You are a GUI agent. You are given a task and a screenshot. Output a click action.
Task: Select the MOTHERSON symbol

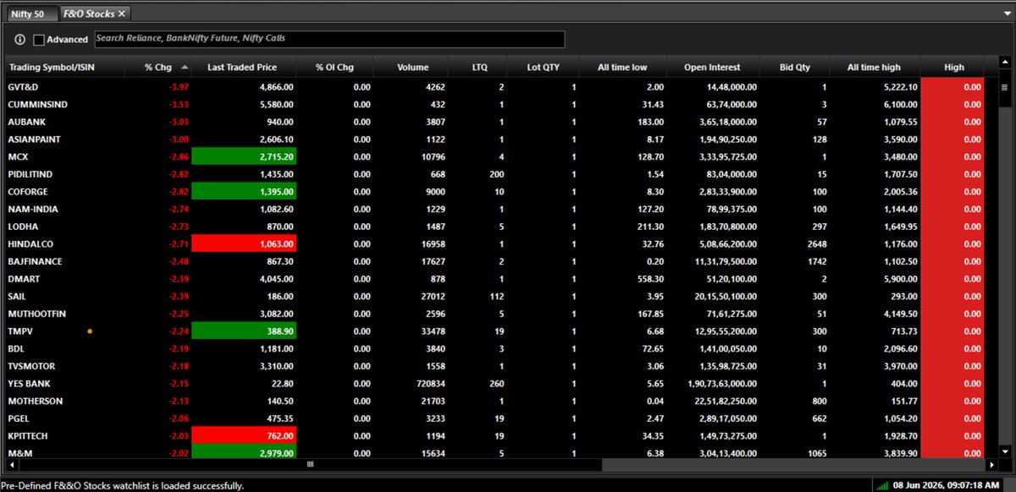(34, 401)
